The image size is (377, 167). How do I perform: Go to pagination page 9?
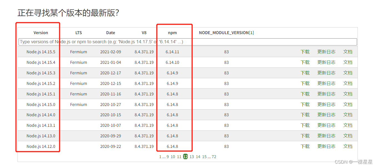coord(168,157)
